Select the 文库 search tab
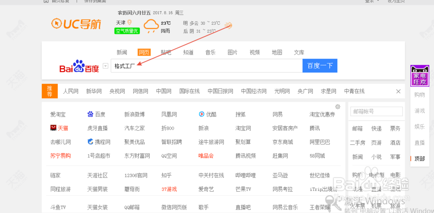The width and height of the screenshot is (434, 213). pos(299,52)
